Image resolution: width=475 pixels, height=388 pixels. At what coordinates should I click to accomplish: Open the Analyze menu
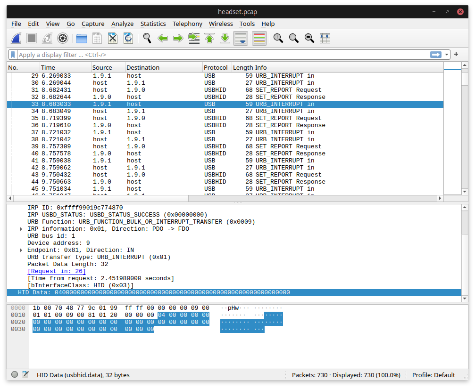pyautogui.click(x=122, y=24)
